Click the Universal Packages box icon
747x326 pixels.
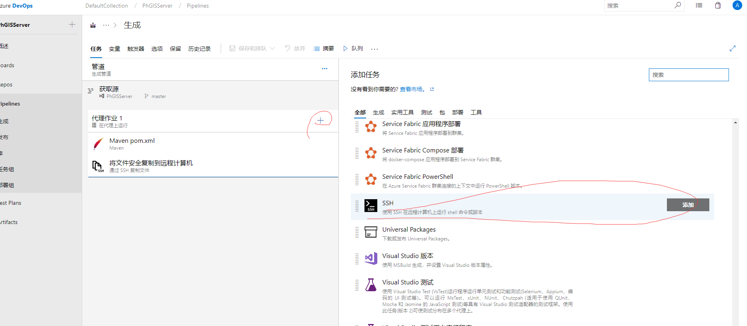click(x=370, y=232)
